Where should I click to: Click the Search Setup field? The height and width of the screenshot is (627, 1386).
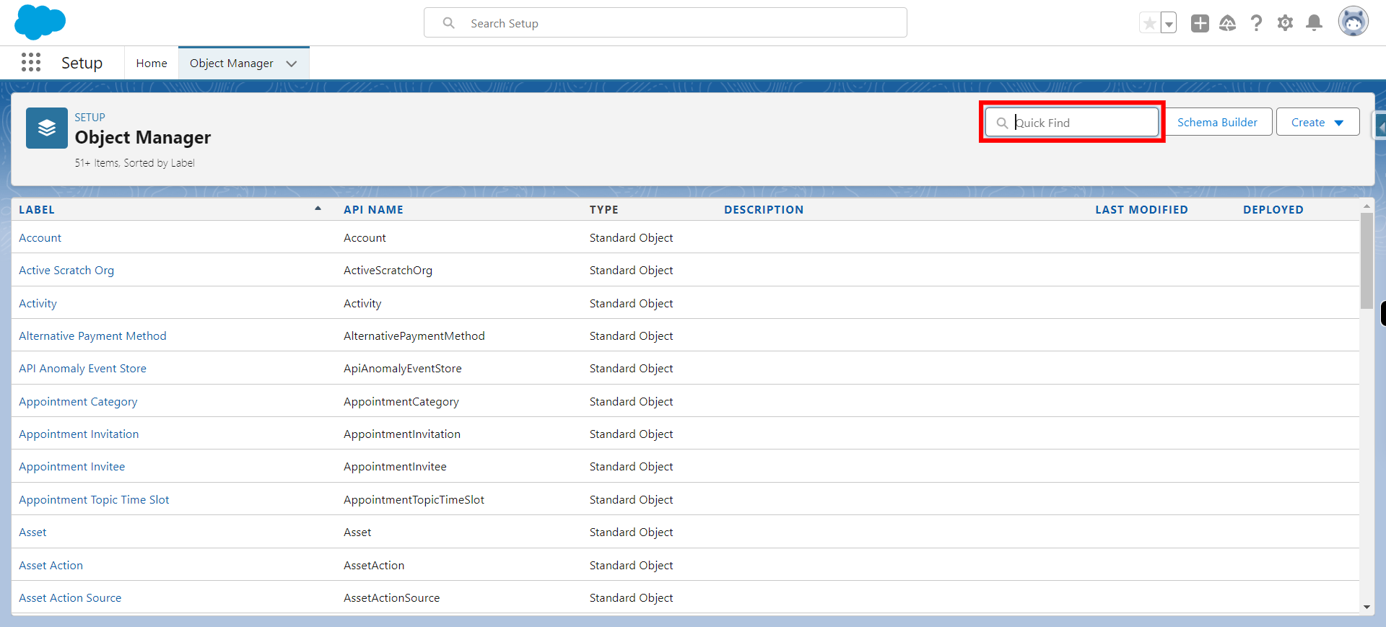click(665, 23)
